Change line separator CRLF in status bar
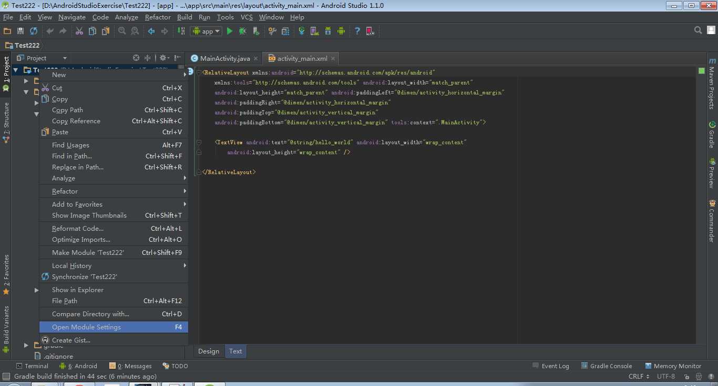718x386 pixels. 639,377
